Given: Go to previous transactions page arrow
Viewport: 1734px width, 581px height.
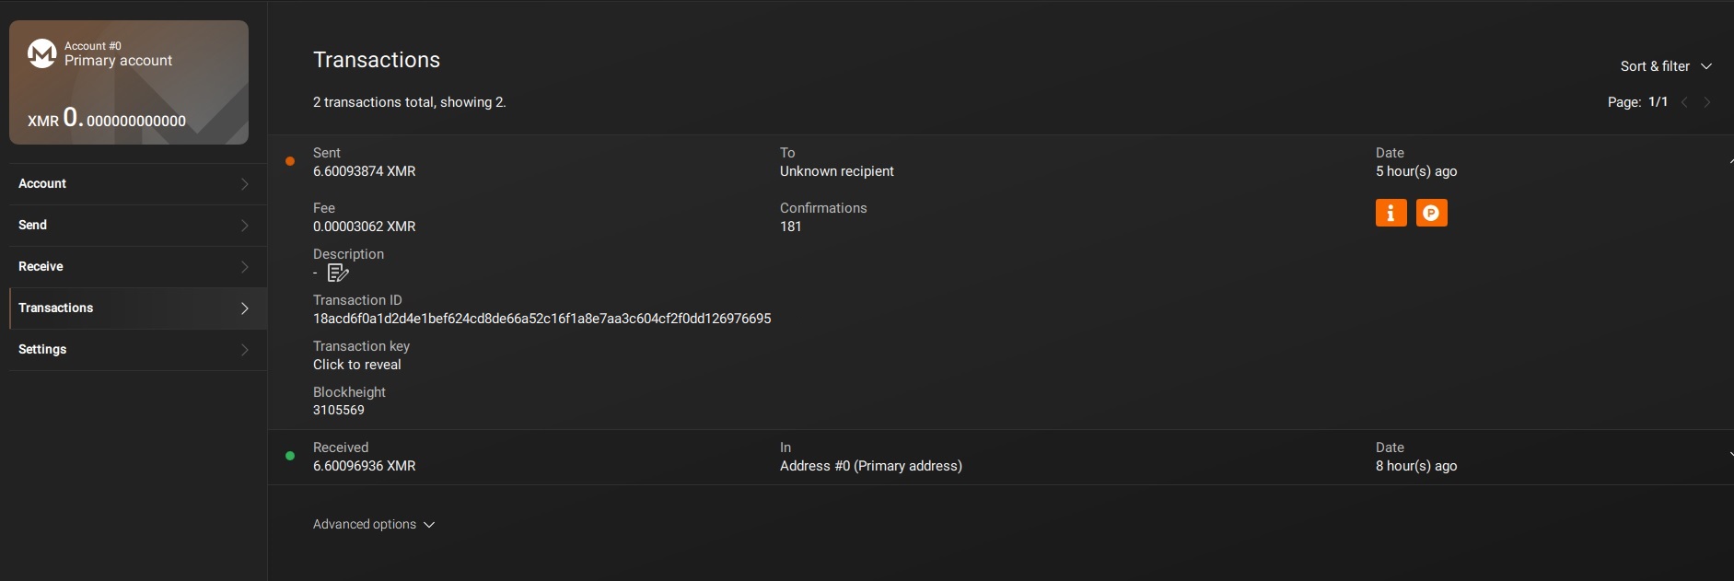Looking at the screenshot, I should 1684,102.
